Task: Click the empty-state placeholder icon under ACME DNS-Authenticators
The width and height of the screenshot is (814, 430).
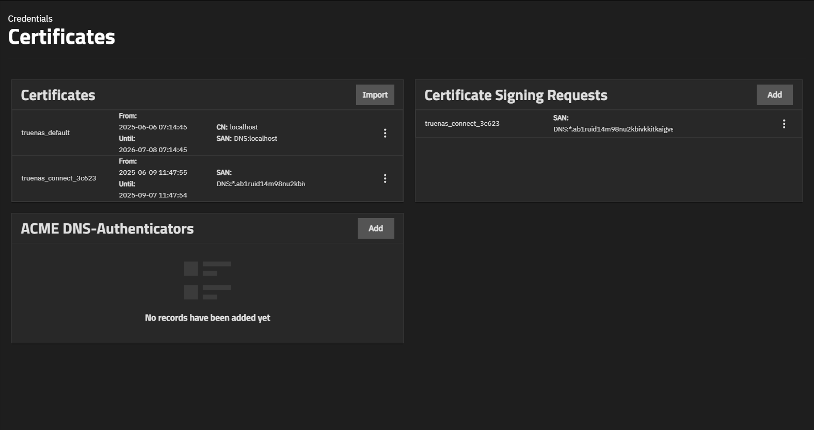Action: coord(208,280)
